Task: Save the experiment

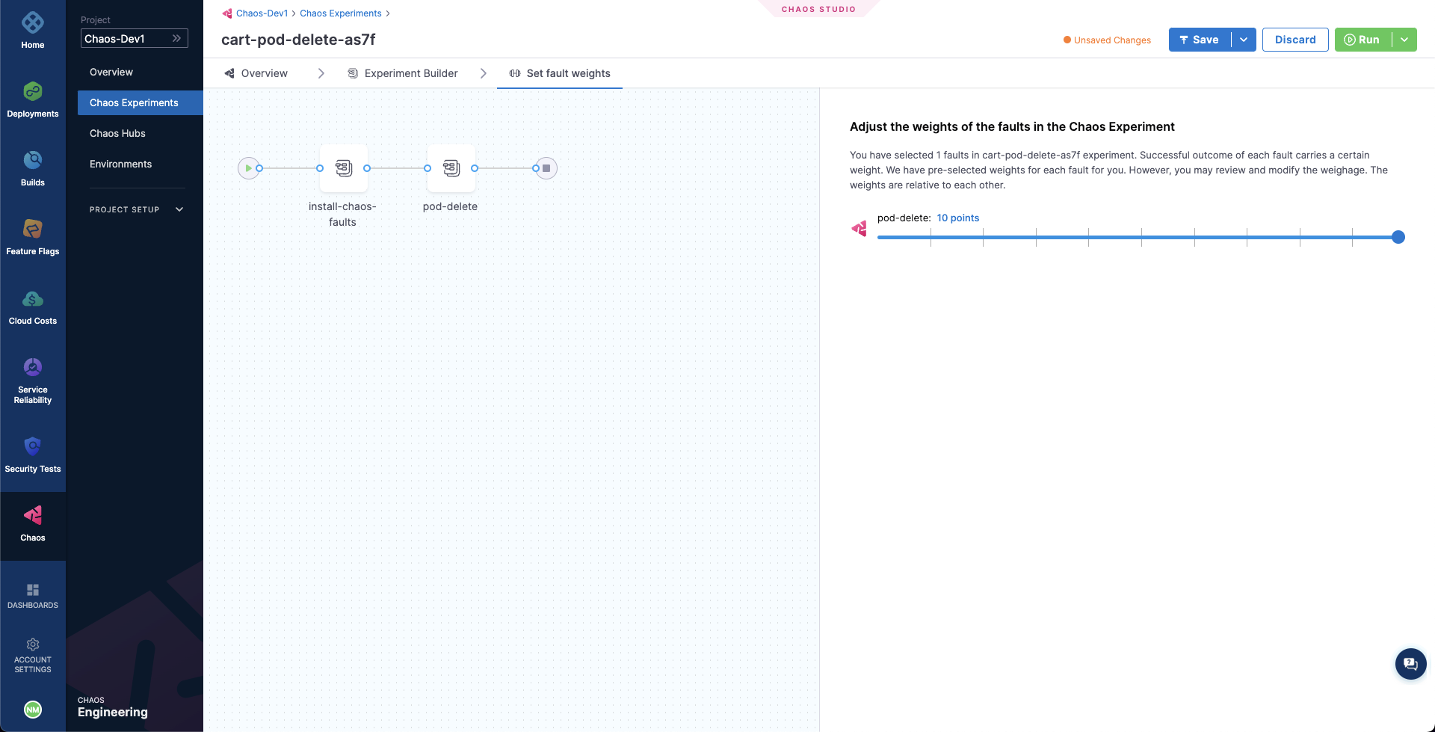Action: pos(1200,40)
